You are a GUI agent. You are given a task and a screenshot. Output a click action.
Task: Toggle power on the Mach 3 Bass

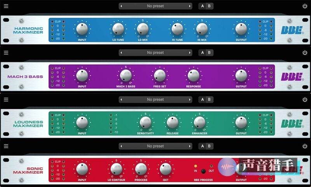[305, 52]
